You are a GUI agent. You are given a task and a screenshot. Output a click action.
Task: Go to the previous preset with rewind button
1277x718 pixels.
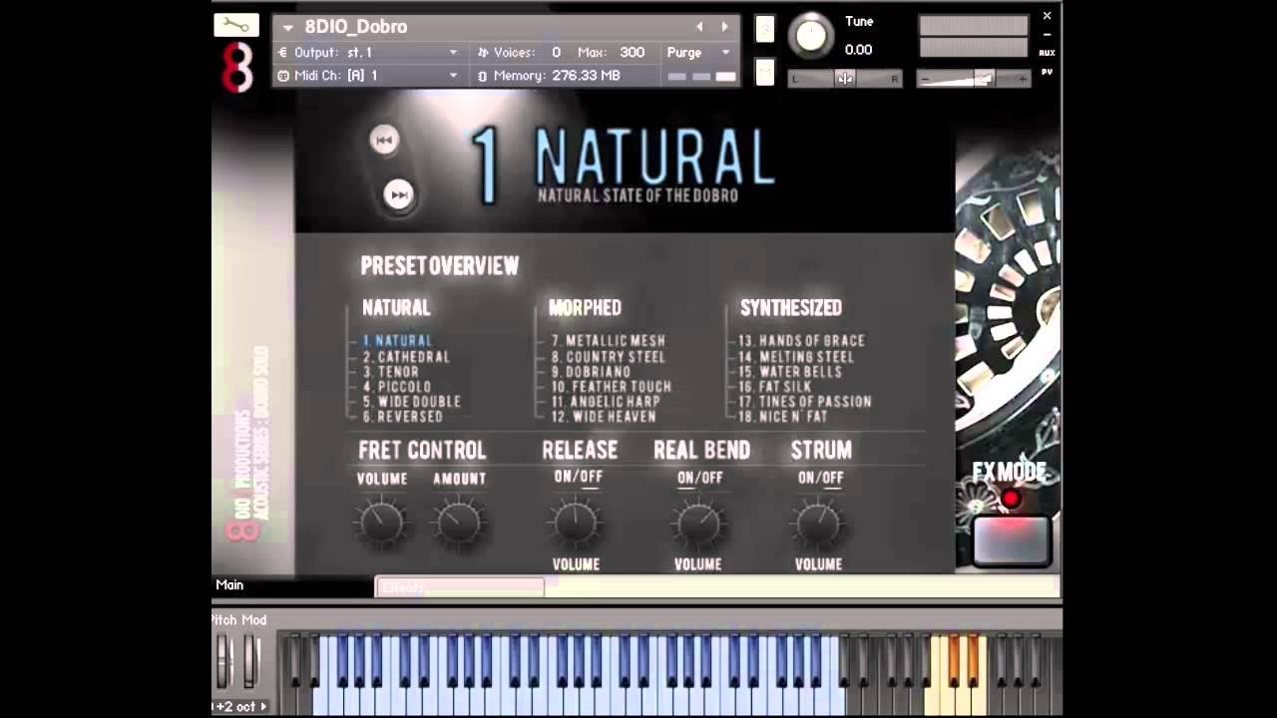click(384, 140)
